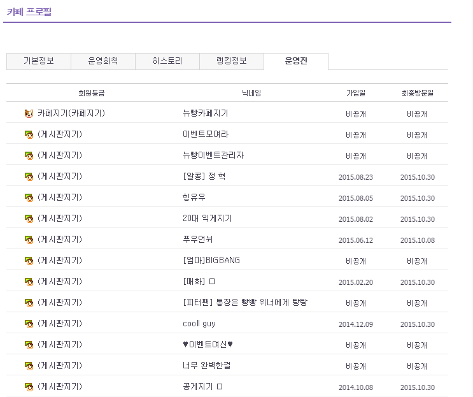Click the board manager icon beside 푸우언뉘
The width and height of the screenshot is (473, 397).
[29, 240]
